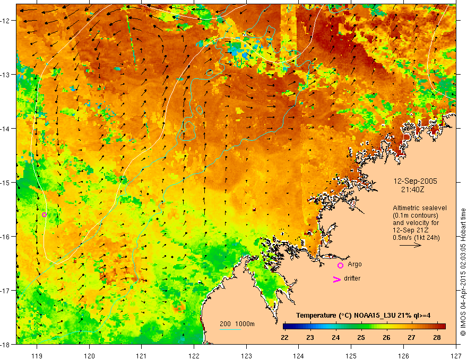The image size is (467, 360).
Task: Click the temperature color bar
Action: (x=364, y=326)
